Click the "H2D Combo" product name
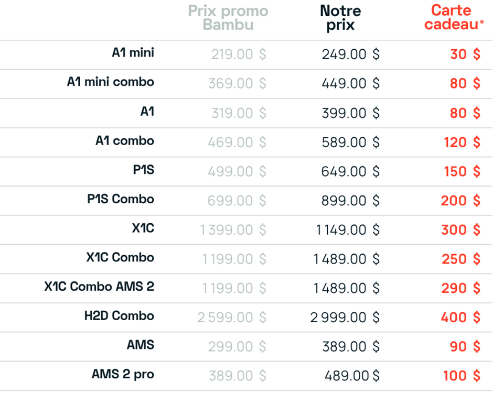The image size is (493, 393). pyautogui.click(x=119, y=316)
